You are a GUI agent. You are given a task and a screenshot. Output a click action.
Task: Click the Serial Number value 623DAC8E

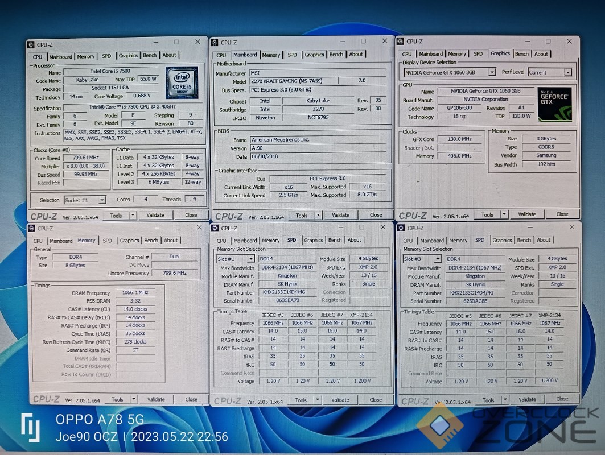coord(475,301)
